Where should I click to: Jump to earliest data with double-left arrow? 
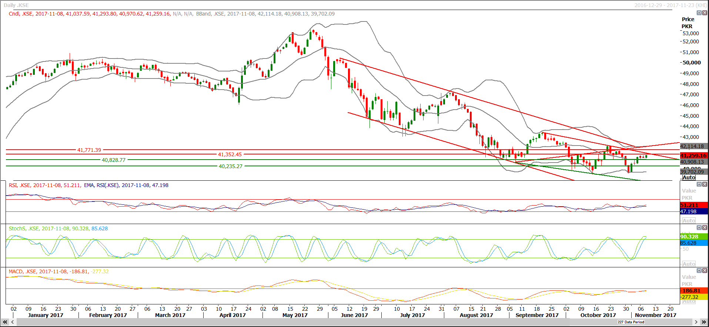(5, 322)
